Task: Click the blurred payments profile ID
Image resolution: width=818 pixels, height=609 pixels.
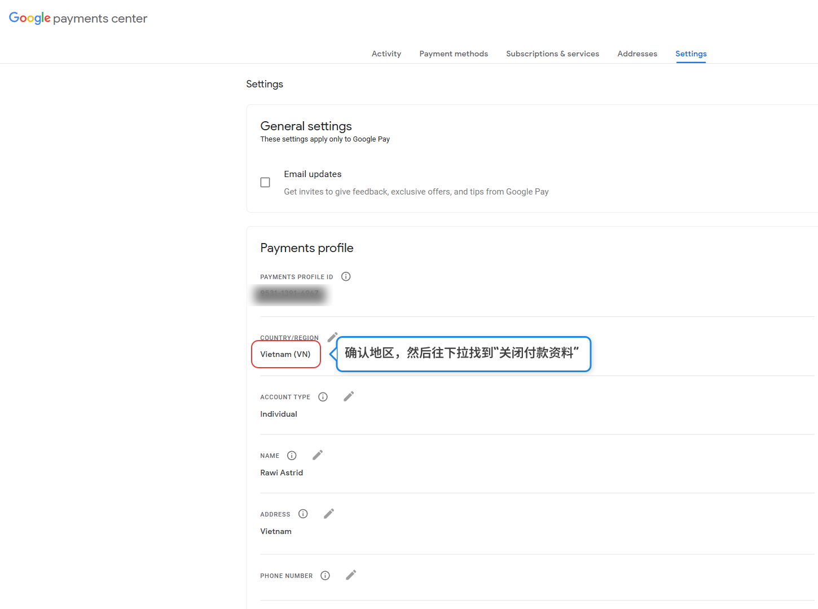Action: coord(289,294)
